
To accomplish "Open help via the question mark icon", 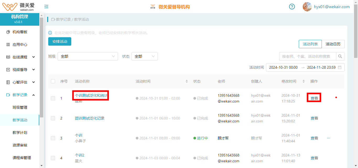I will click(x=292, y=7).
